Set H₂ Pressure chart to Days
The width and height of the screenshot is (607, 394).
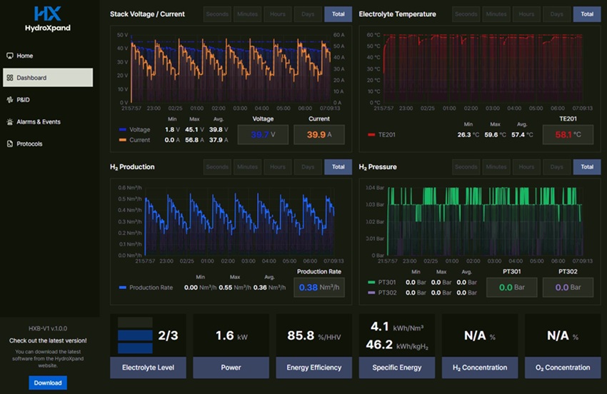tap(556, 167)
